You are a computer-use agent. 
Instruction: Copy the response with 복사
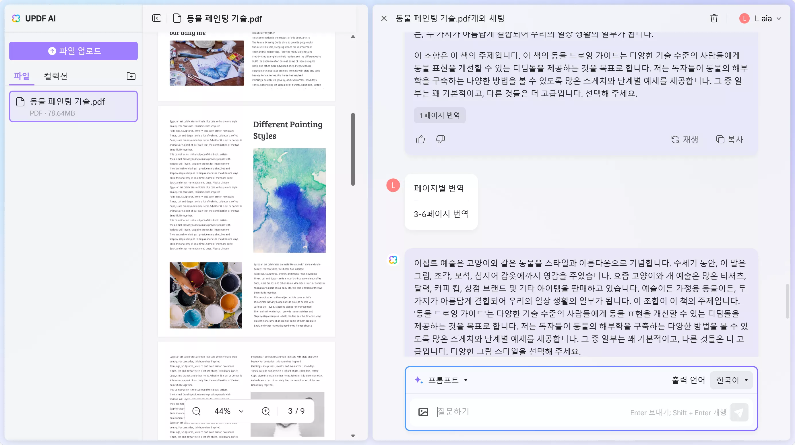pos(730,139)
